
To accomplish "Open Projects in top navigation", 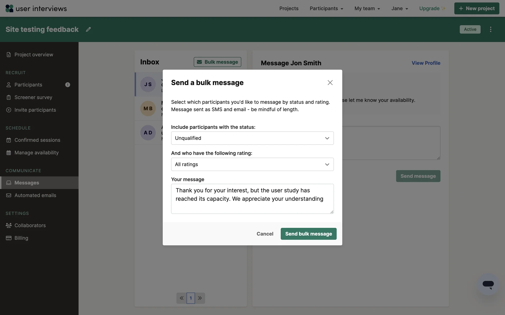I will pos(289,8).
